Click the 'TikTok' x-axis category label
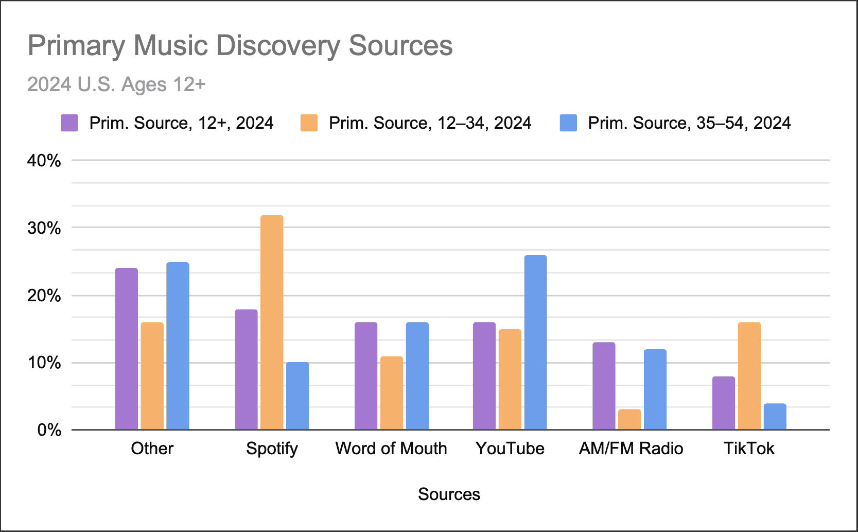Viewport: 858px width, 532px height. point(749,449)
